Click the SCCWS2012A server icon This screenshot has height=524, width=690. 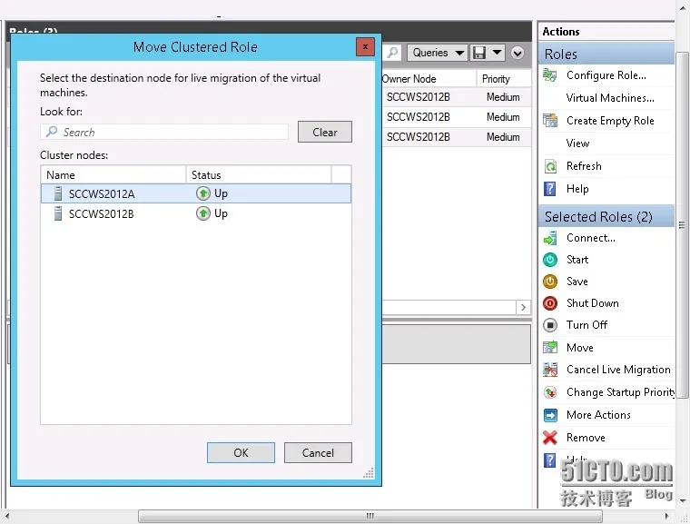[57, 193]
